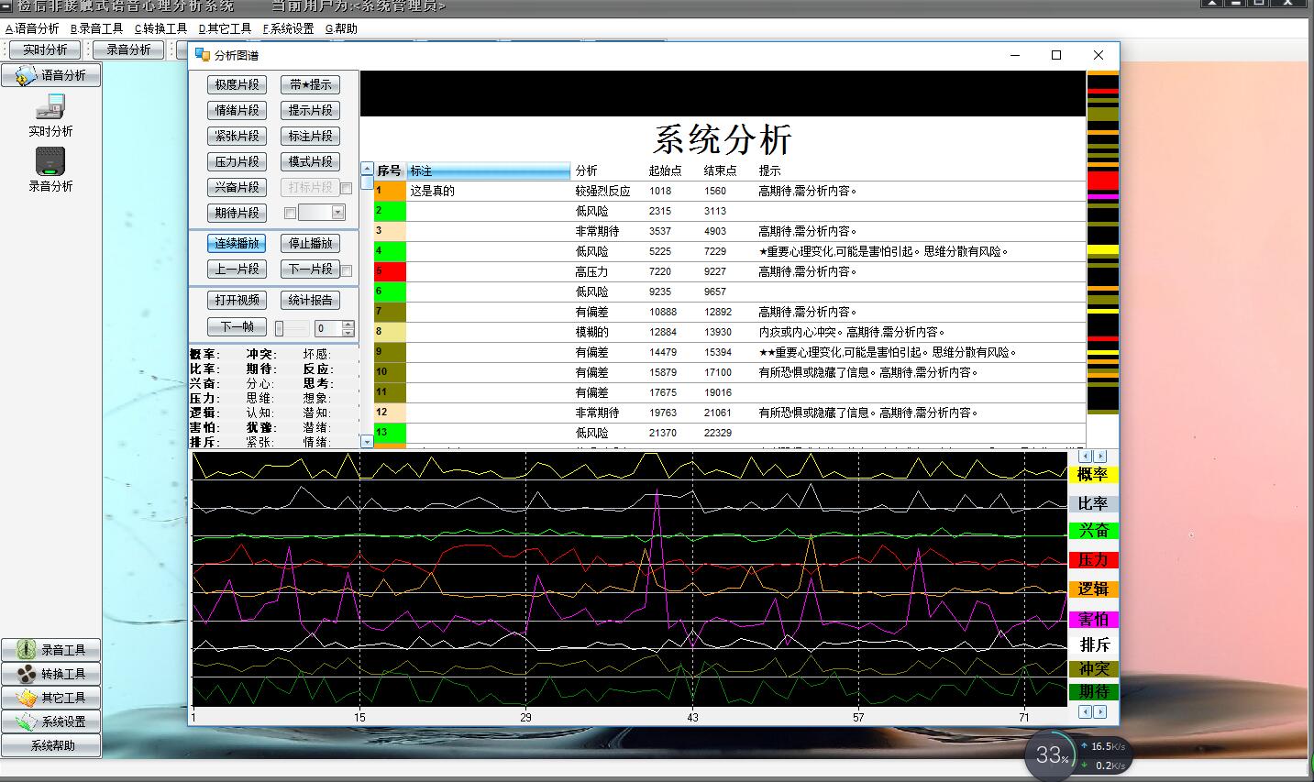Open the G帮助 menu

pyautogui.click(x=341, y=28)
